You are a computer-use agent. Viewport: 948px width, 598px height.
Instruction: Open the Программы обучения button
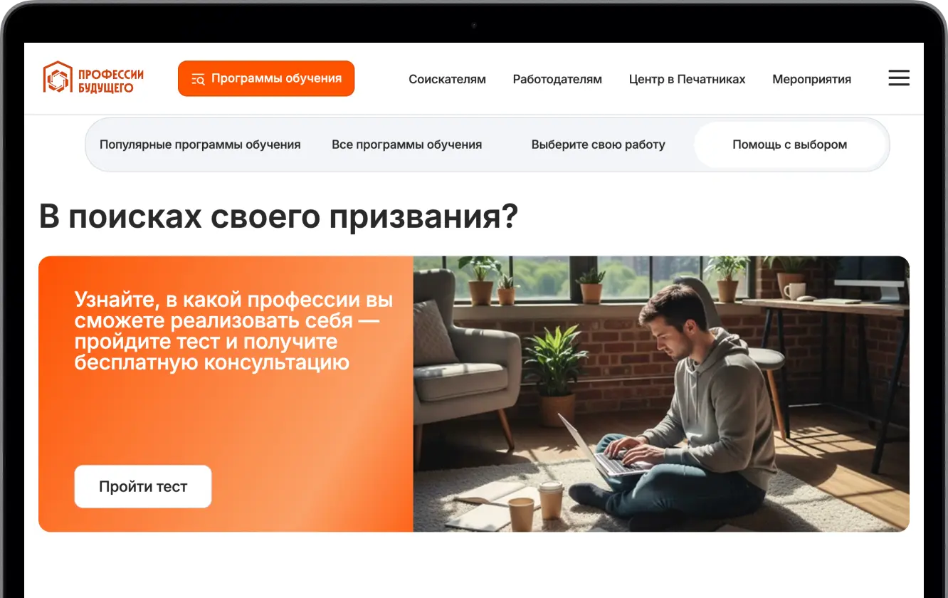pos(266,78)
